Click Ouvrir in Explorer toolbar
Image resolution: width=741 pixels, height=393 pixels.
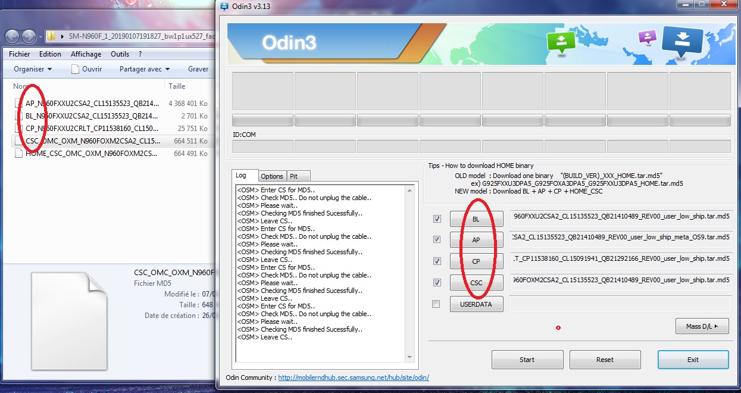(87, 69)
